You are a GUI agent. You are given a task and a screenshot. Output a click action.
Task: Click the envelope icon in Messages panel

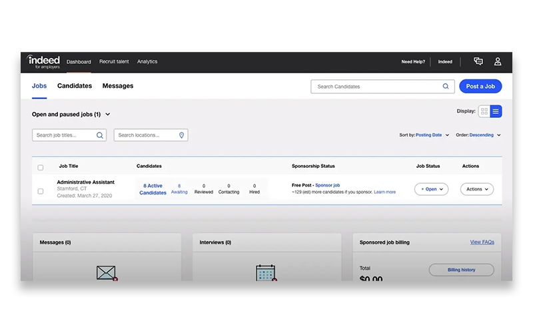106,272
